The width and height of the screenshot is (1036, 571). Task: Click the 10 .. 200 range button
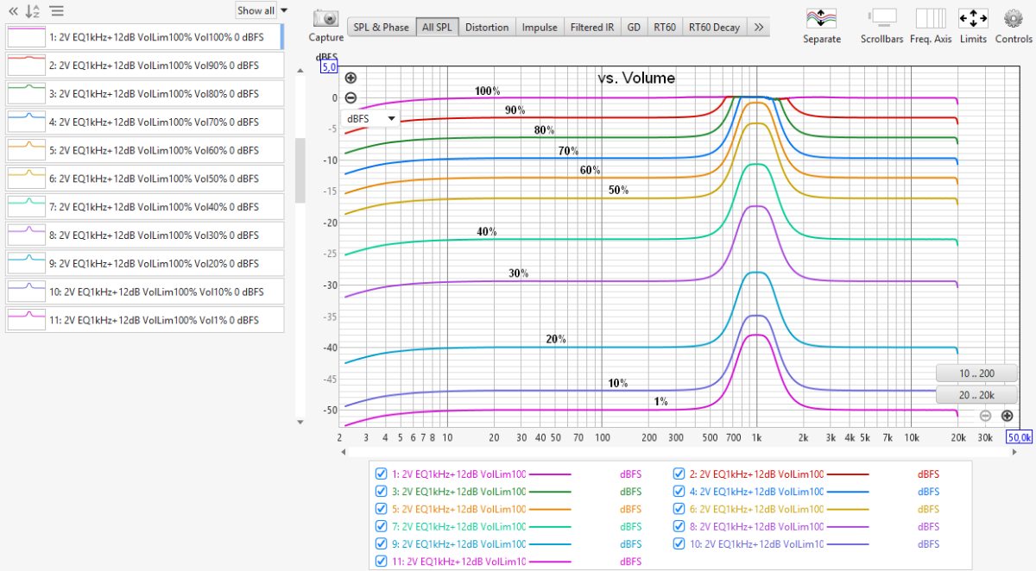976,373
